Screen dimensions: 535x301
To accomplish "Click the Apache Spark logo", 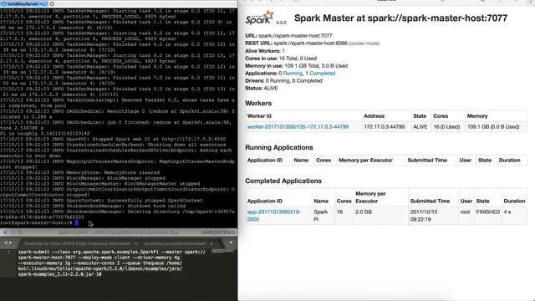I will click(x=260, y=18).
